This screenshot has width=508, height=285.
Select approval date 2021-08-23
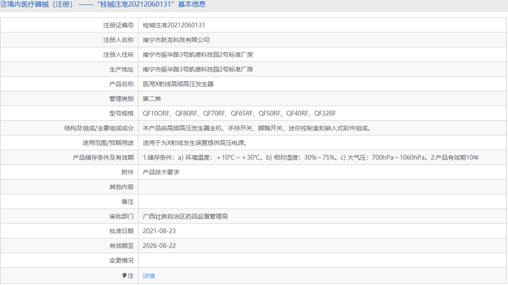click(x=159, y=231)
